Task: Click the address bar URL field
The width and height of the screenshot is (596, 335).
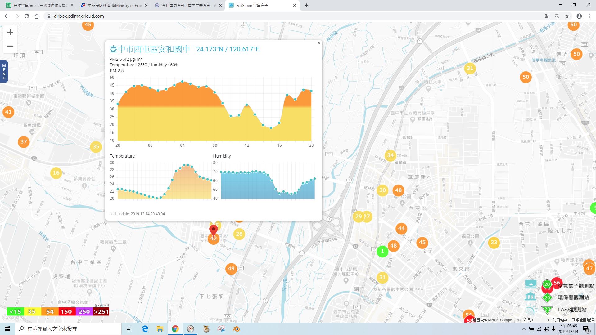Action: click(x=292, y=16)
